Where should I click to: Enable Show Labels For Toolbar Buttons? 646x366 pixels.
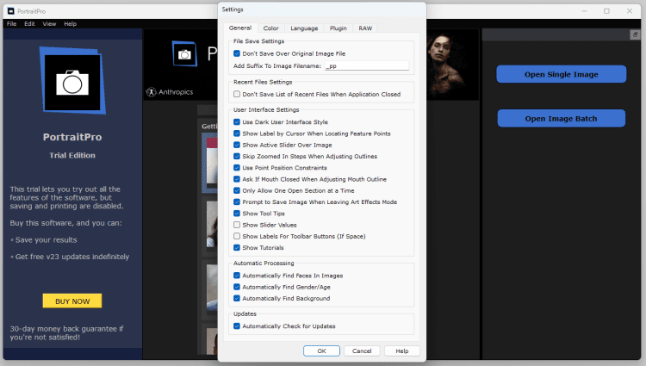237,236
